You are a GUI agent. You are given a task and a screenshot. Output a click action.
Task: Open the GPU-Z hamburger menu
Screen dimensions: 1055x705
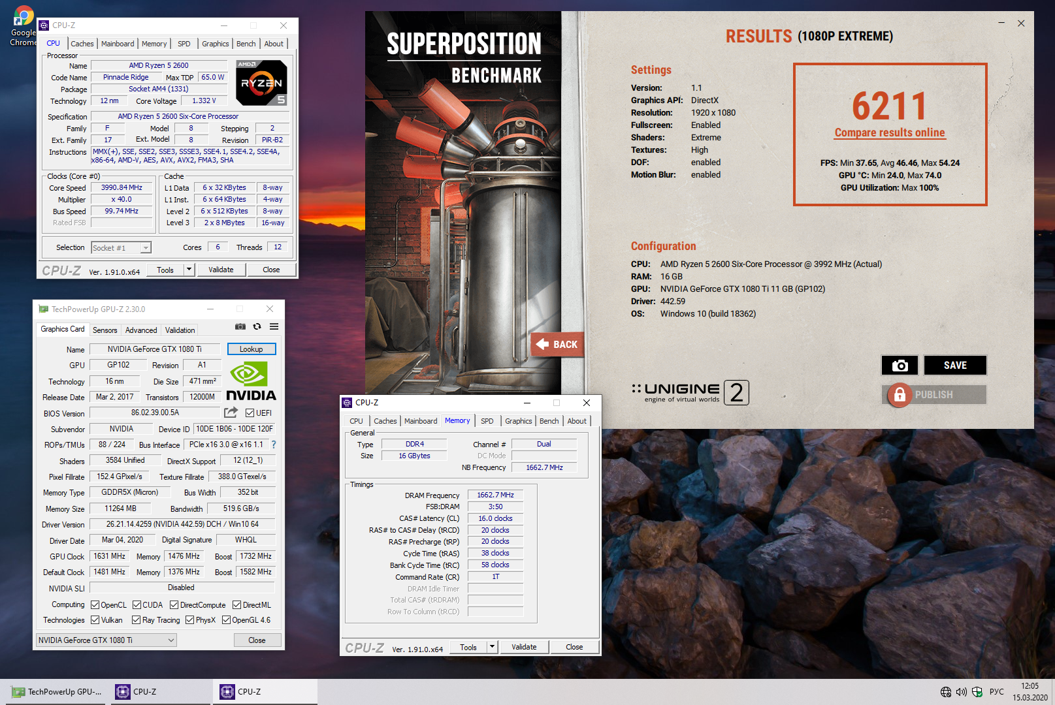[274, 326]
